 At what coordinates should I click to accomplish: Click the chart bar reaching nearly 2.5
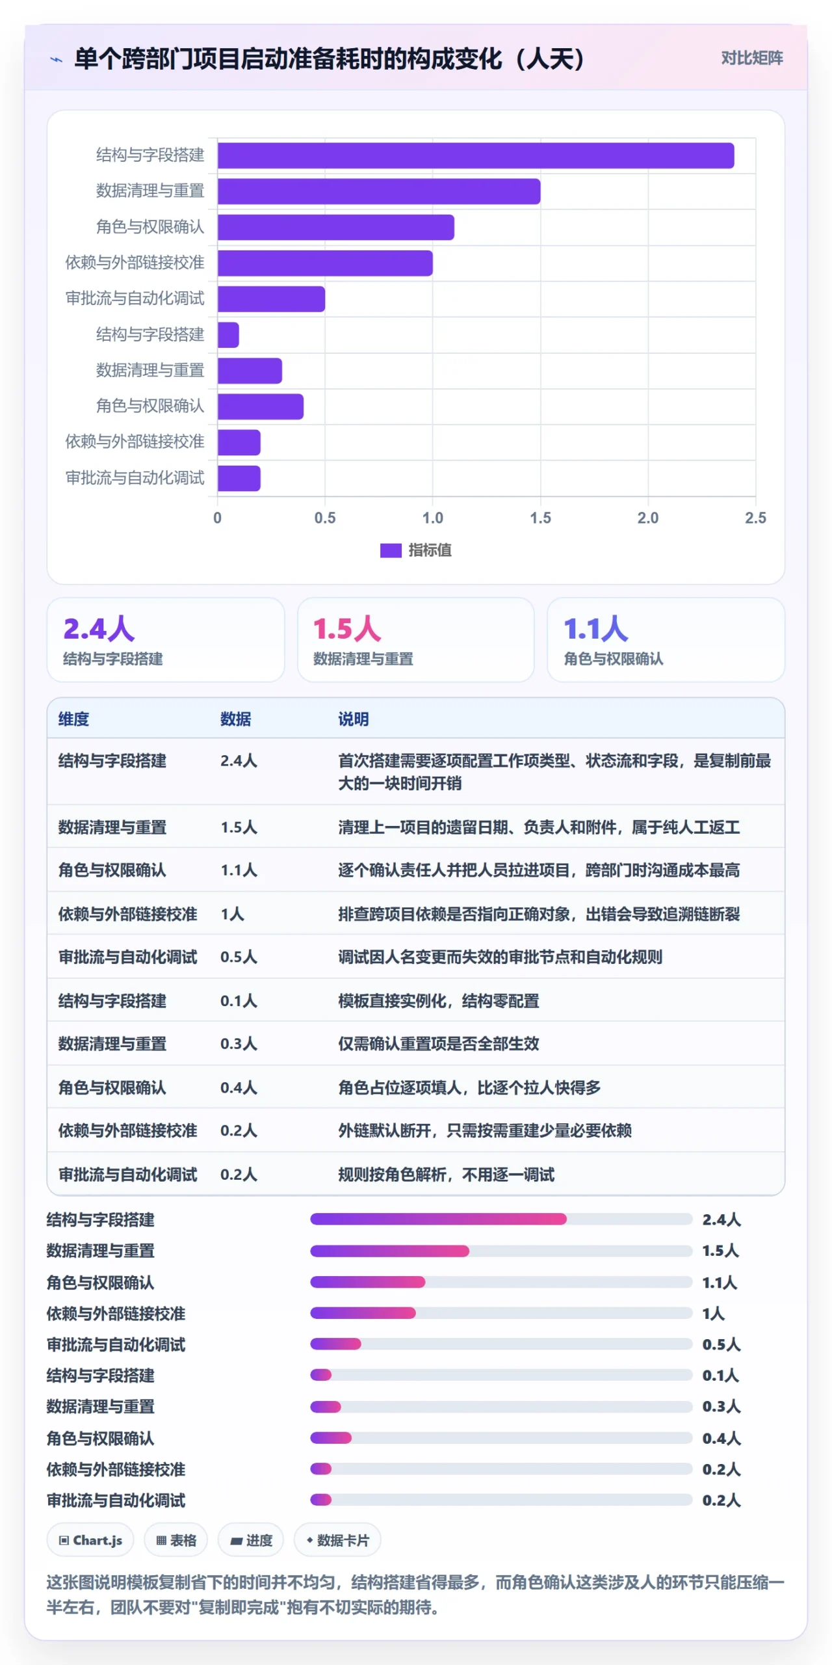point(476,155)
